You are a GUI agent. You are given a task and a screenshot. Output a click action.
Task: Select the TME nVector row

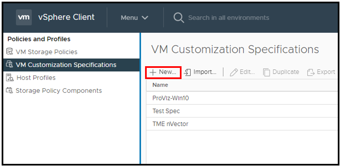242,124
